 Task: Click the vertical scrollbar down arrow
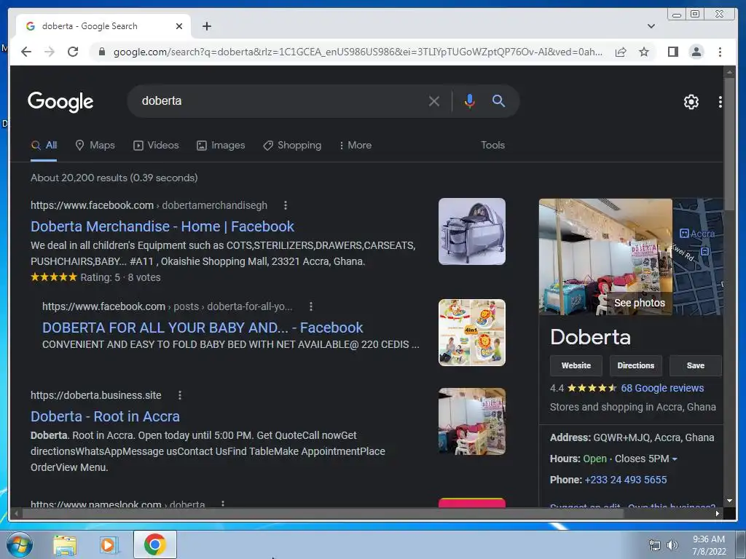click(x=729, y=501)
